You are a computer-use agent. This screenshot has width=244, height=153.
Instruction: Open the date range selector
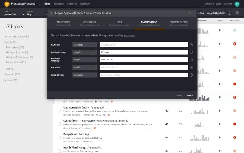click(211, 13)
